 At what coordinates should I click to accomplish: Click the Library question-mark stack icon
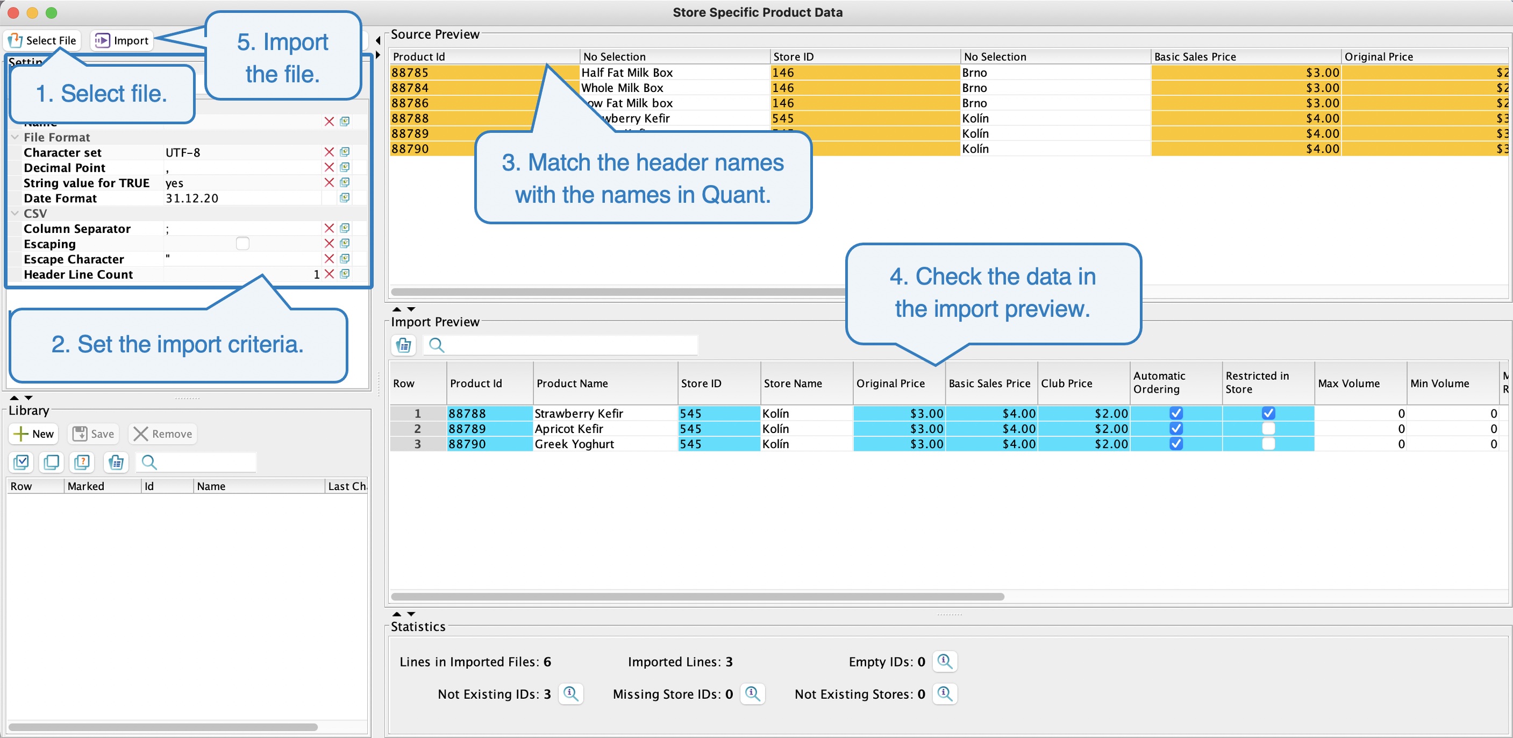(82, 463)
